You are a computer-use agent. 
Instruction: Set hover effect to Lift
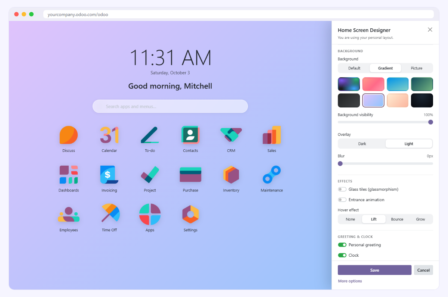pos(374,219)
